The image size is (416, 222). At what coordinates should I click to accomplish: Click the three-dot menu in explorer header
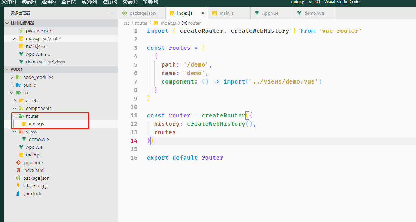110,13
